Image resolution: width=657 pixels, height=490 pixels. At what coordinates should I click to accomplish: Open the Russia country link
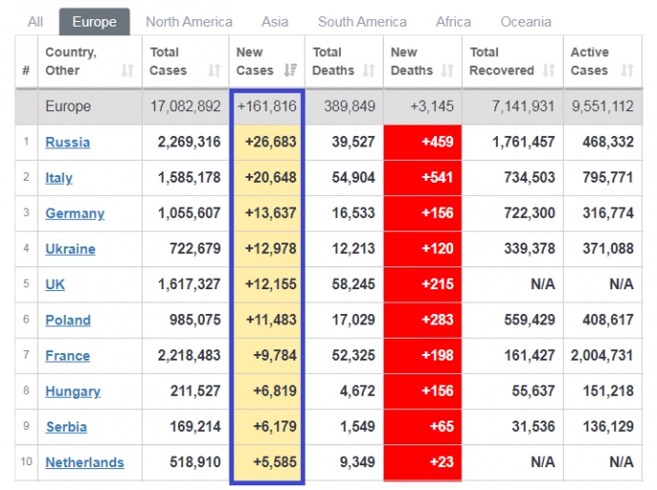click(68, 143)
